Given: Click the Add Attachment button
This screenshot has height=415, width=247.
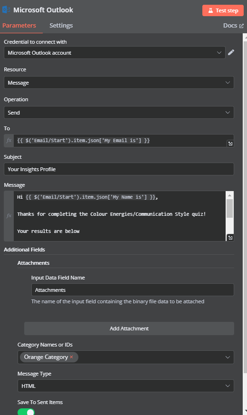Looking at the screenshot, I should [x=129, y=328].
